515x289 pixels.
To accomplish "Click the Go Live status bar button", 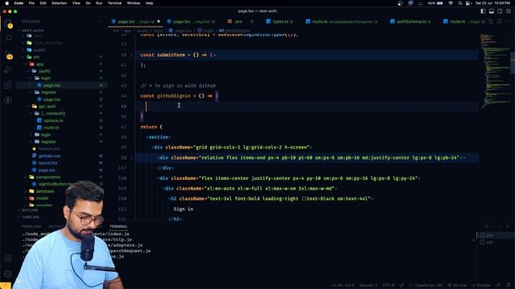I will [x=457, y=286].
